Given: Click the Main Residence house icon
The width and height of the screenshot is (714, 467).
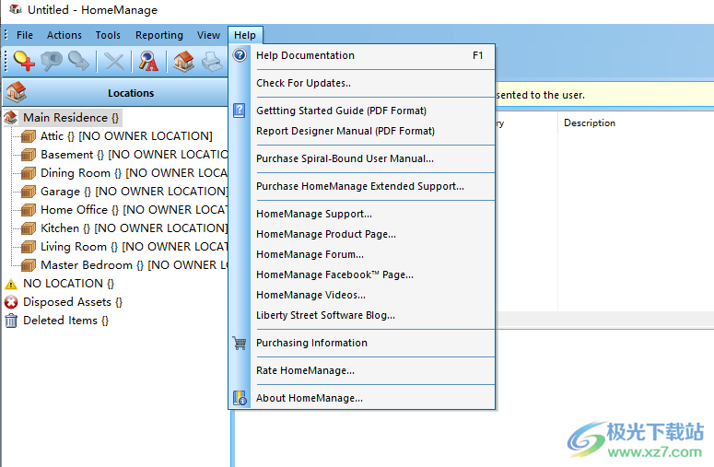Looking at the screenshot, I should click(11, 117).
